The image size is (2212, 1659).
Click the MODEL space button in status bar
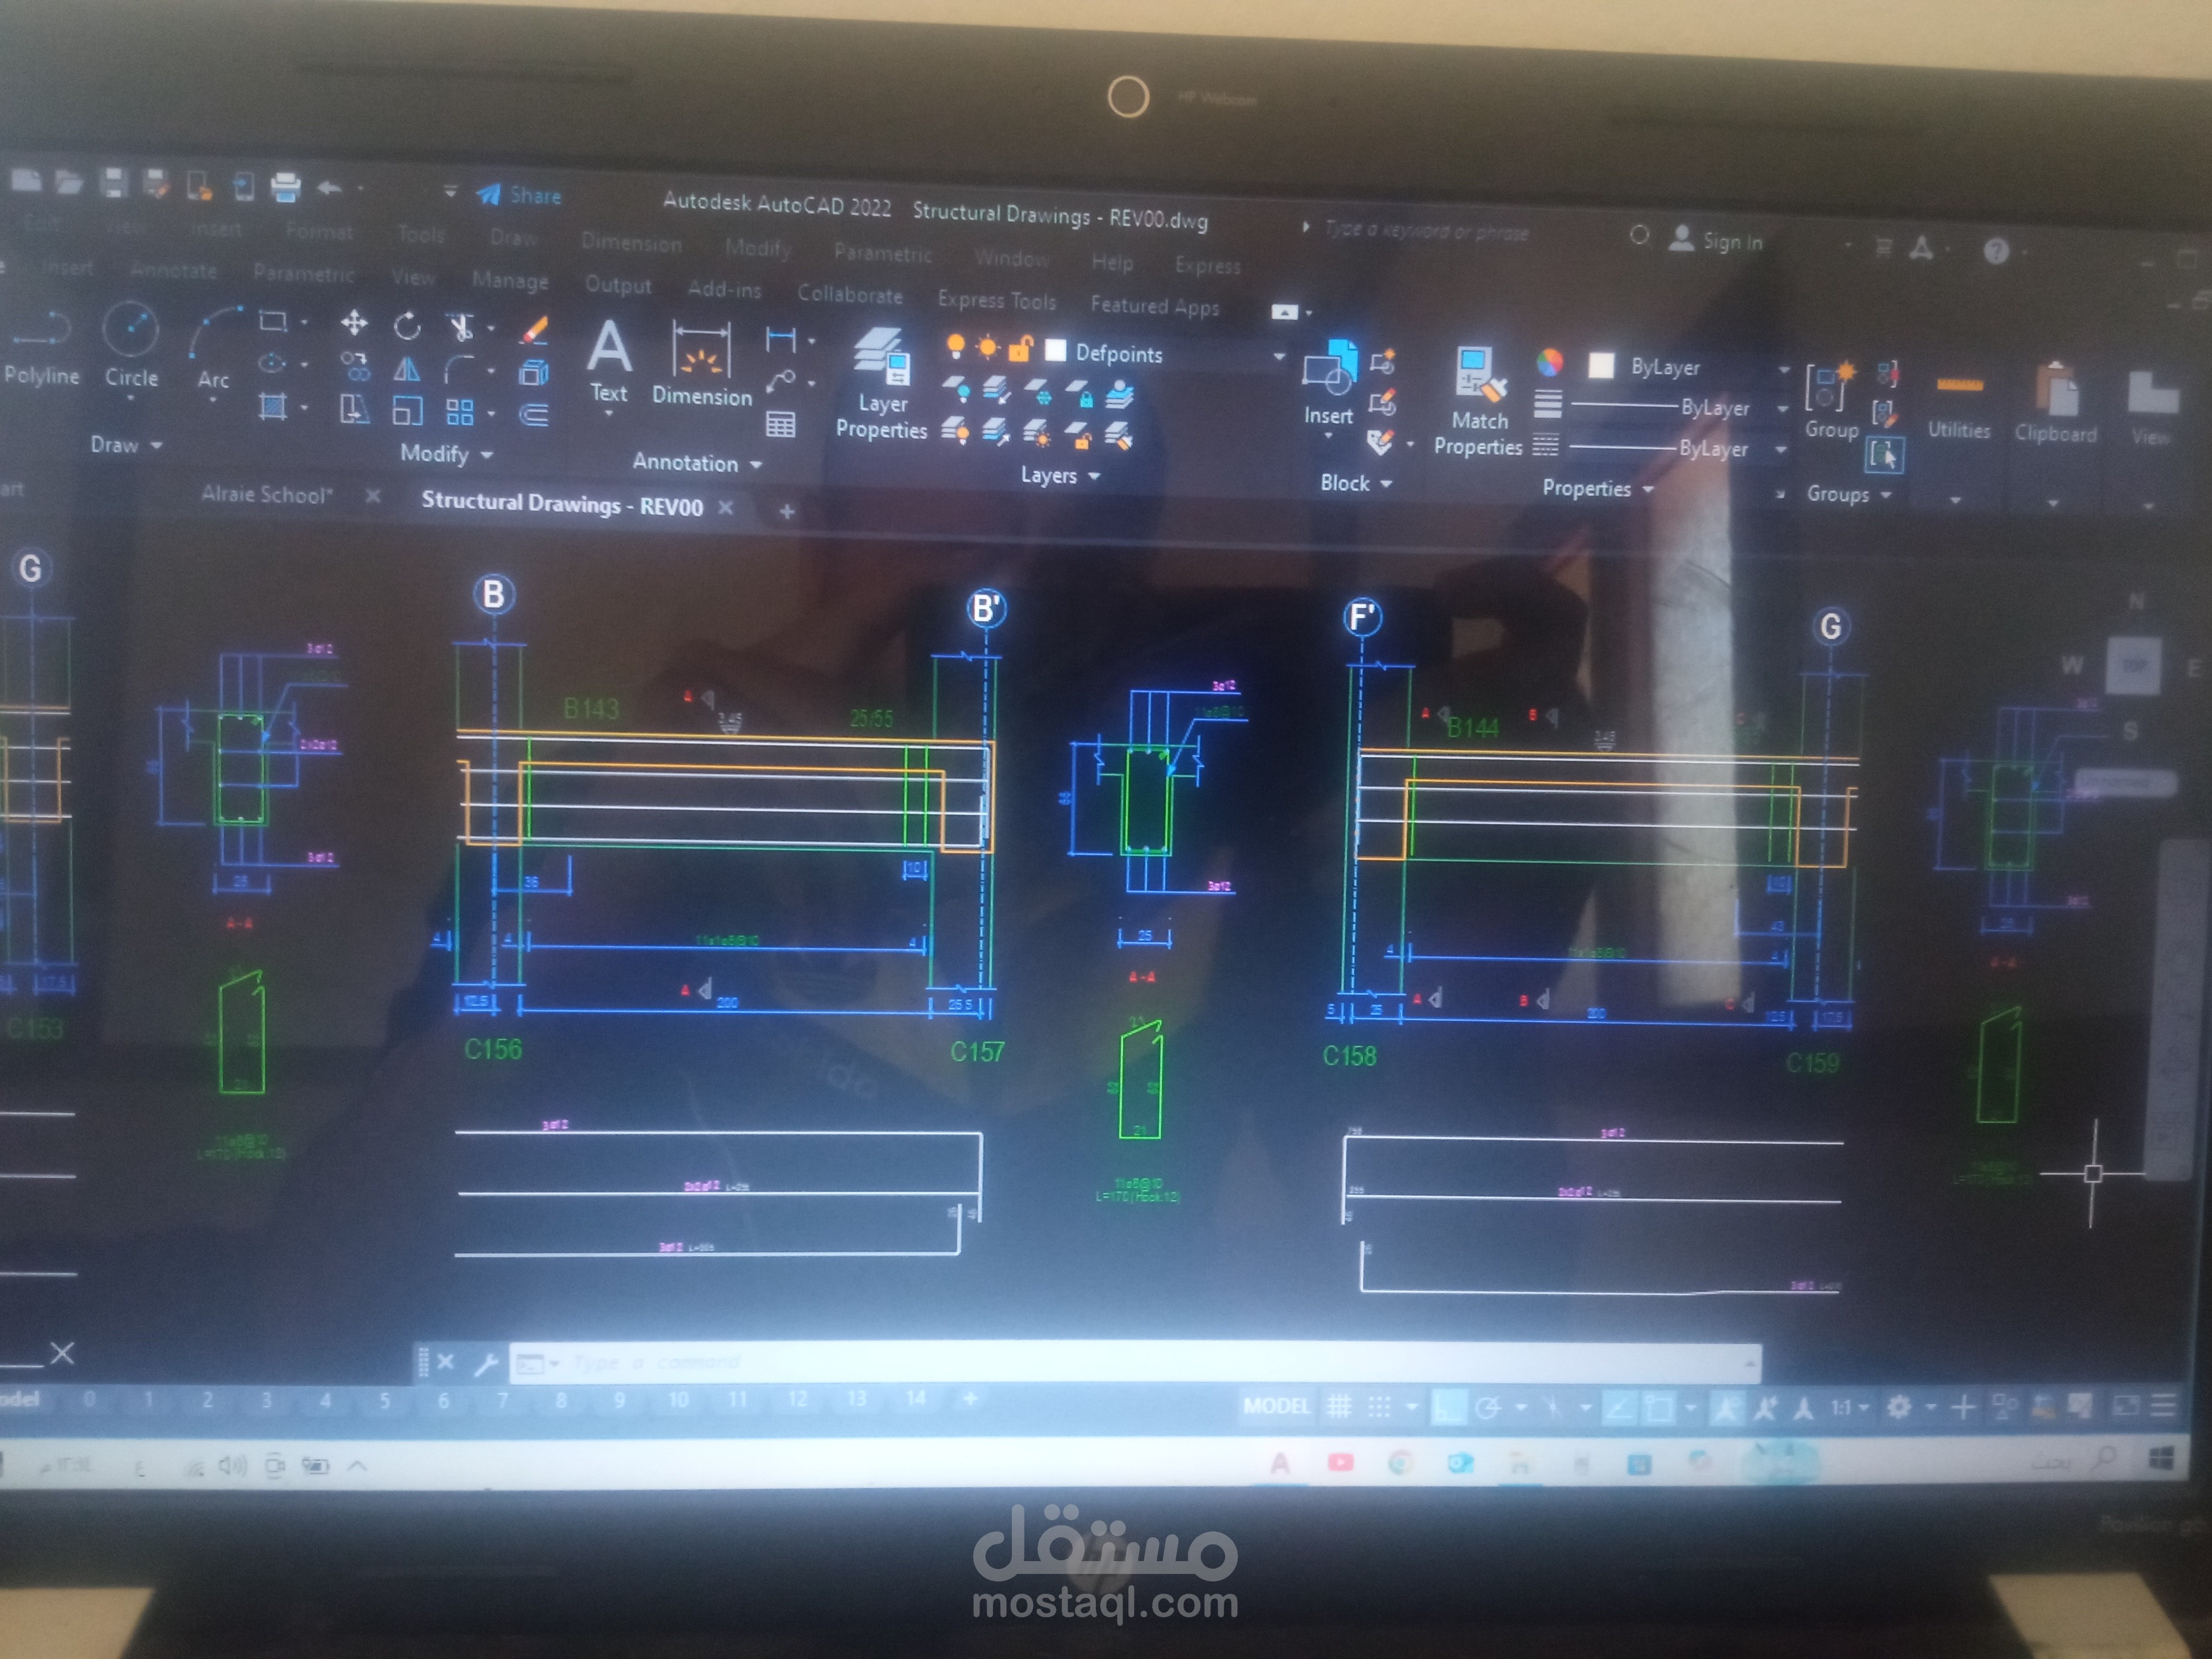coord(1276,1406)
